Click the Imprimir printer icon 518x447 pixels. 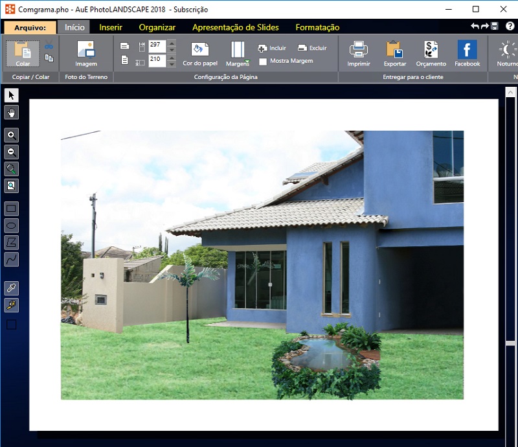(x=358, y=53)
